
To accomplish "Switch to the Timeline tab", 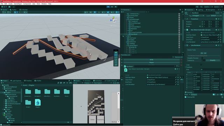I will [x=28, y=81].
